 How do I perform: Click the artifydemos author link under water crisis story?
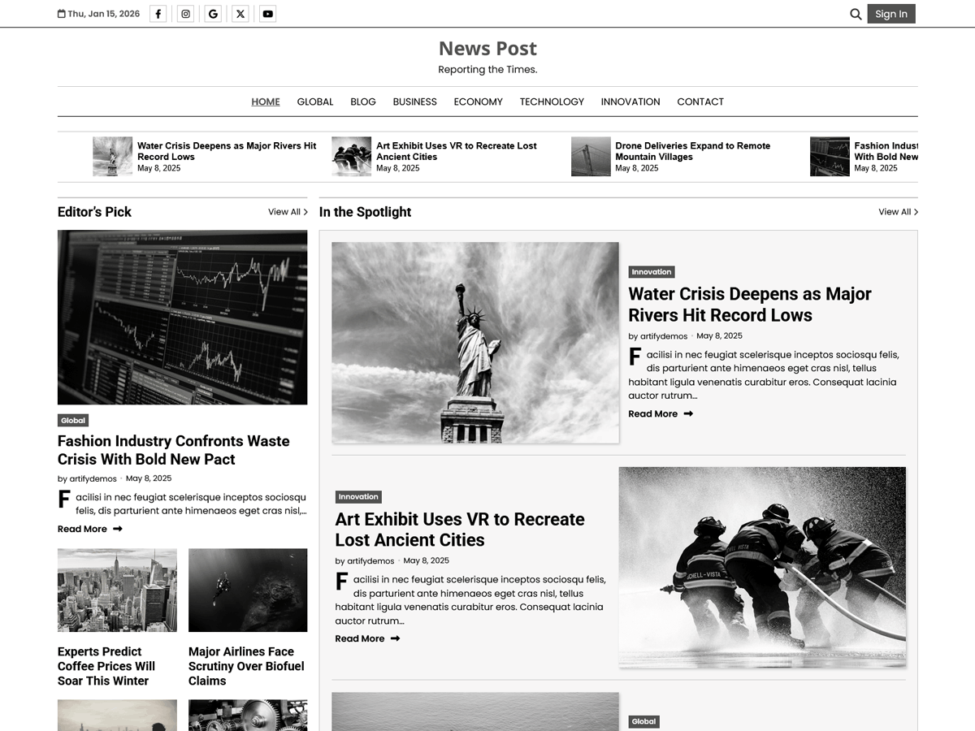point(664,335)
